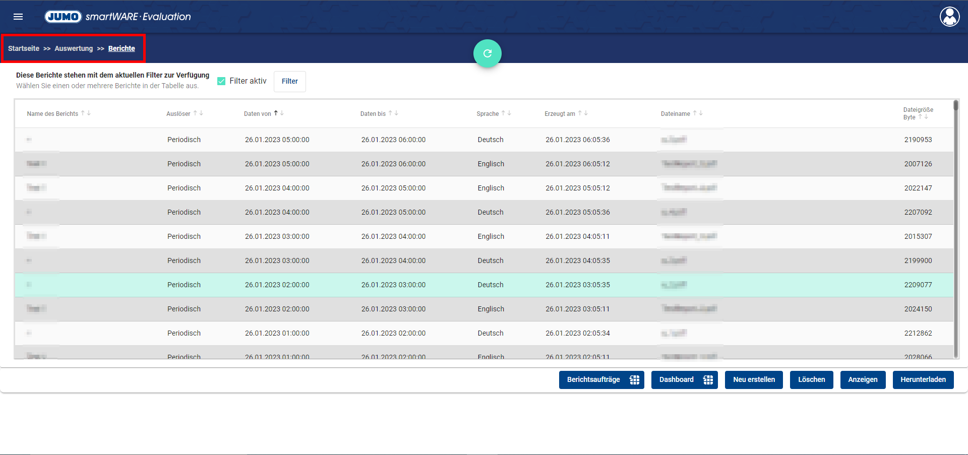Click the file size 2209077 cell
The height and width of the screenshot is (455, 968).
(x=918, y=285)
